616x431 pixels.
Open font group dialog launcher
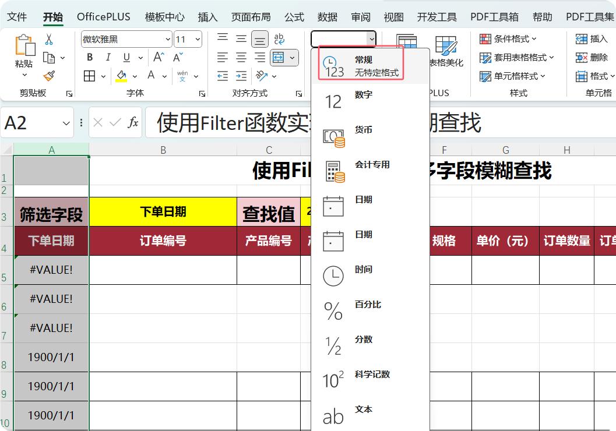[x=202, y=93]
